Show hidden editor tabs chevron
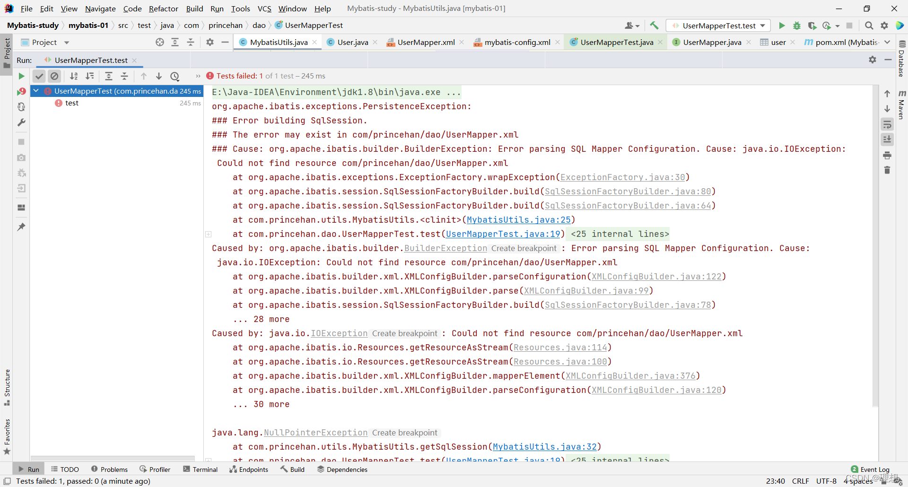This screenshot has height=487, width=908. click(887, 42)
